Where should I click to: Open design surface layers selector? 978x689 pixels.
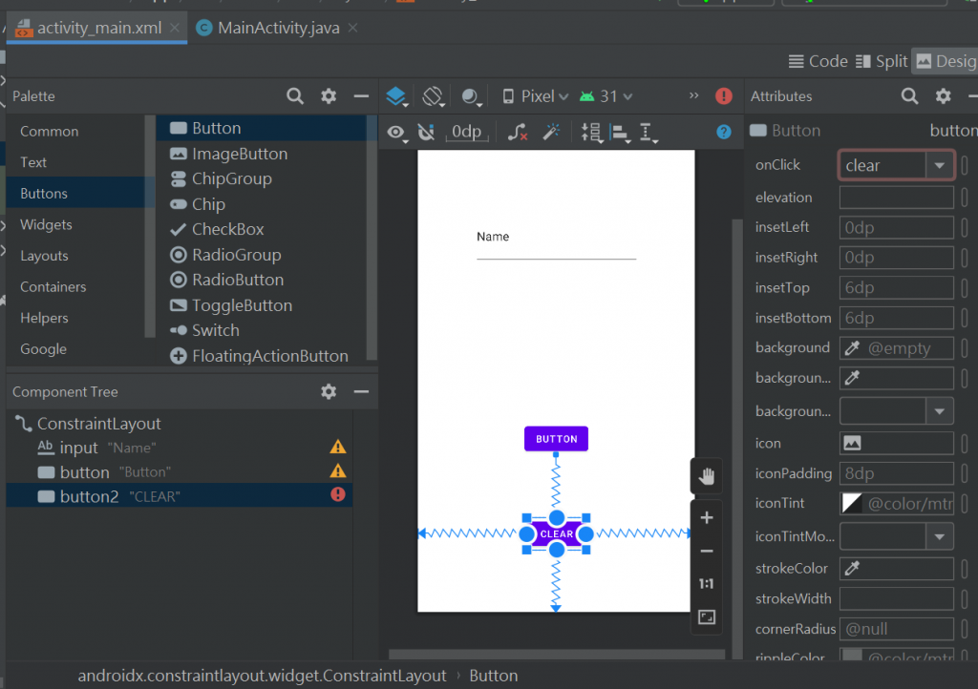(396, 96)
